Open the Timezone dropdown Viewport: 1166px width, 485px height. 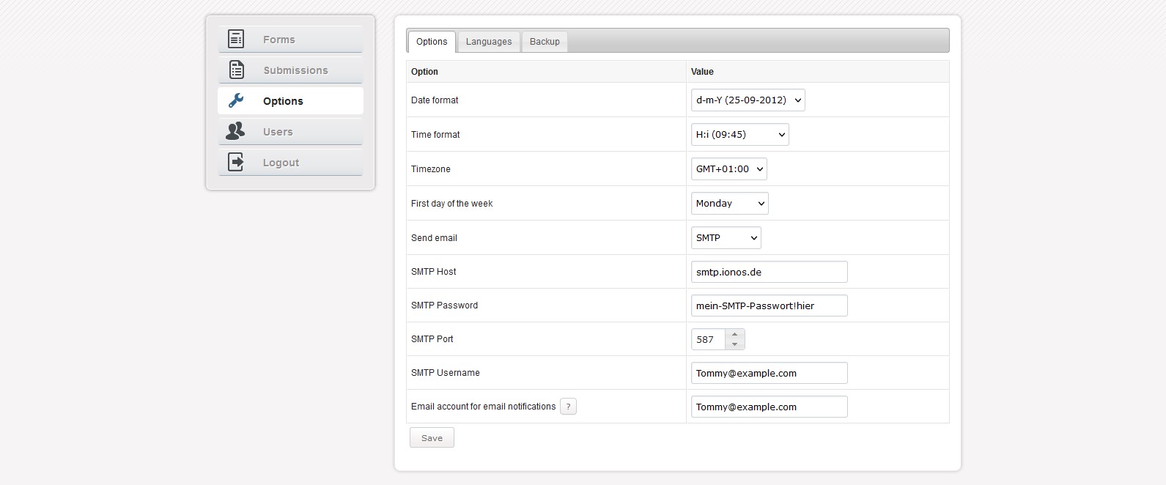click(x=728, y=169)
